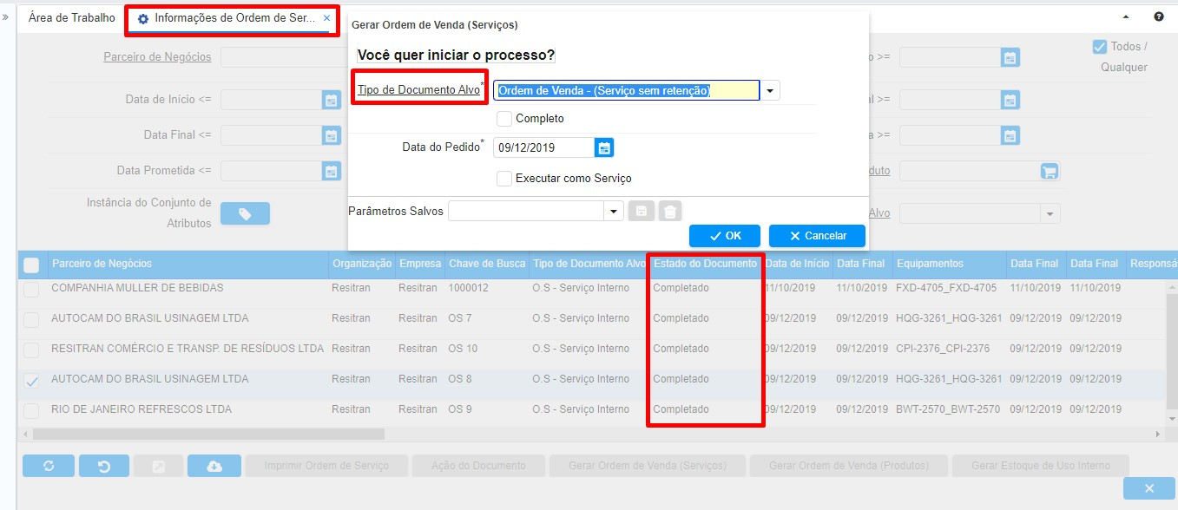Open the calendar for Data de Início <=
The image size is (1178, 510).
coord(332,100)
